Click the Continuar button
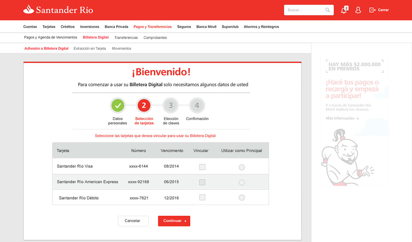 click(x=174, y=221)
